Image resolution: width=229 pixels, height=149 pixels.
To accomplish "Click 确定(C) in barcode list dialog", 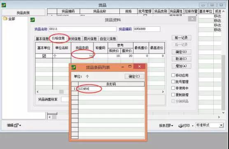I will (x=134, y=76).
